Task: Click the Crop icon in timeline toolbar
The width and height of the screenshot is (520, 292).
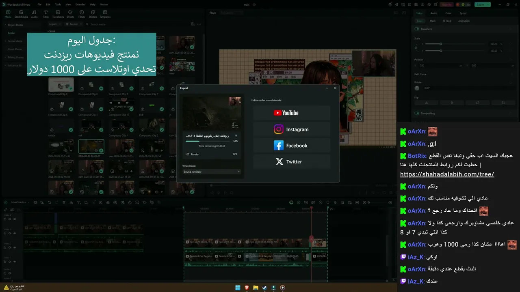Action: coord(87,202)
